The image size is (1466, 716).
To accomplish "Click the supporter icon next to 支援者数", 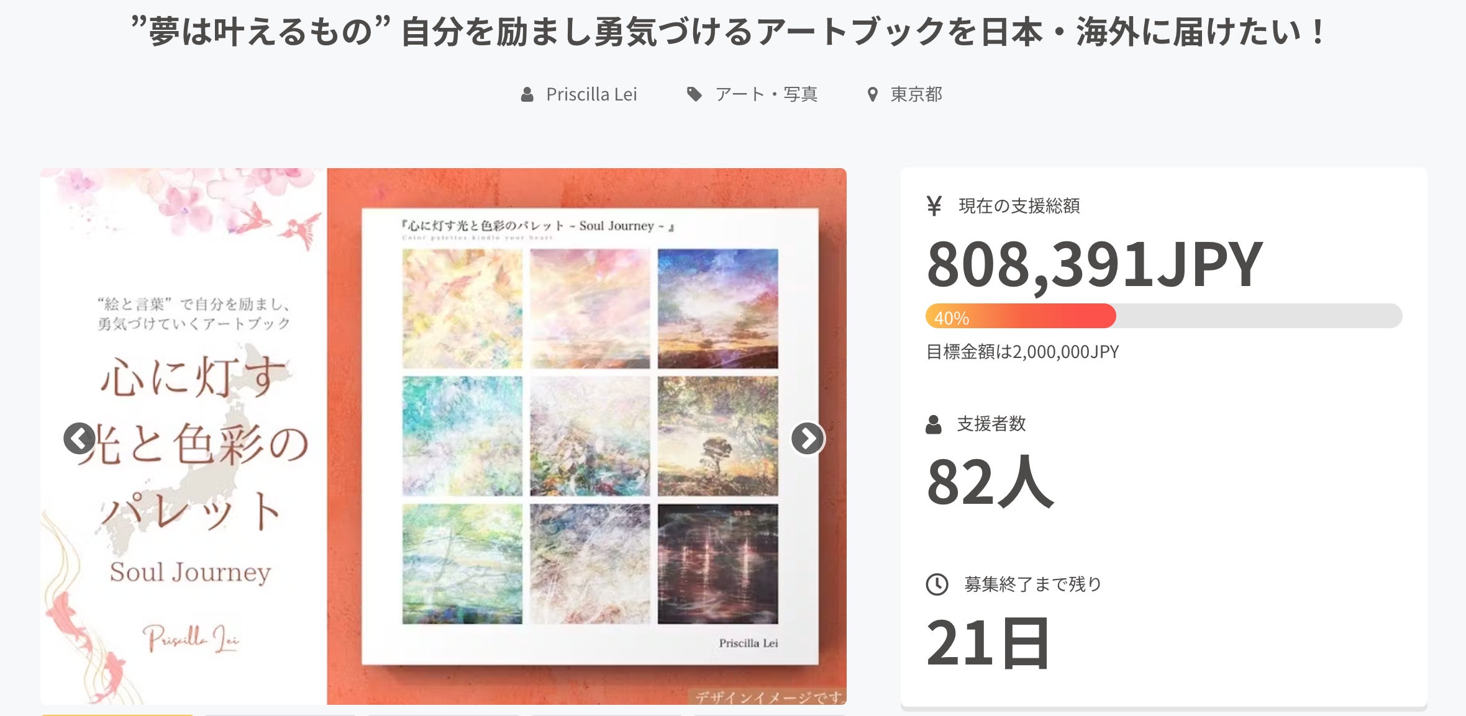I will [934, 424].
